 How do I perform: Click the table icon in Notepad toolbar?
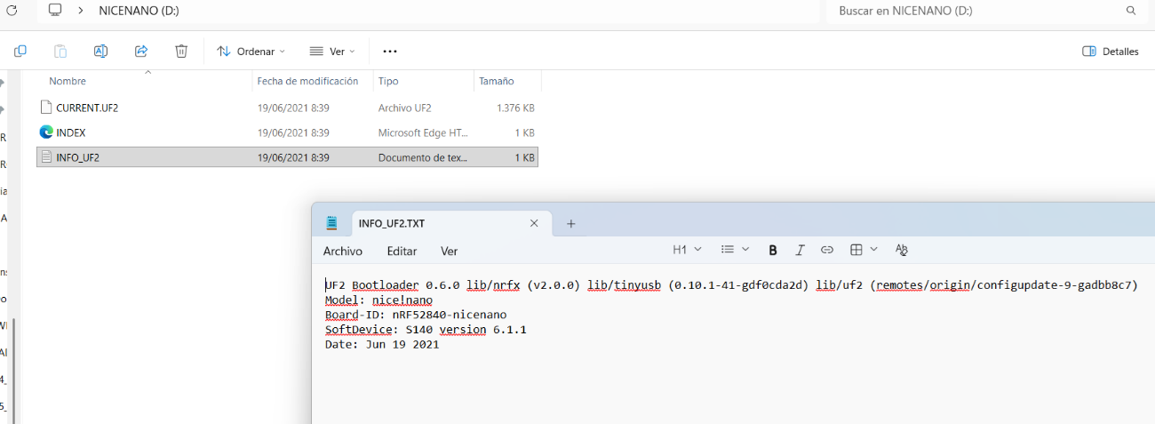[856, 250]
